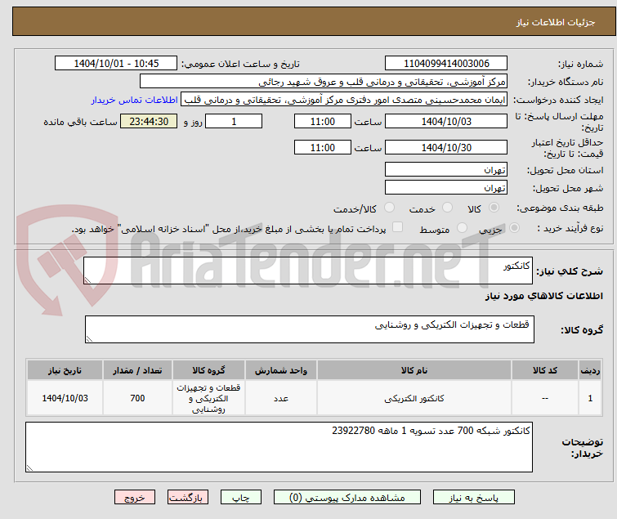Screen dimensions: 617x519
Task: Click the price validity hour 11:00 field
Action: 323,148
